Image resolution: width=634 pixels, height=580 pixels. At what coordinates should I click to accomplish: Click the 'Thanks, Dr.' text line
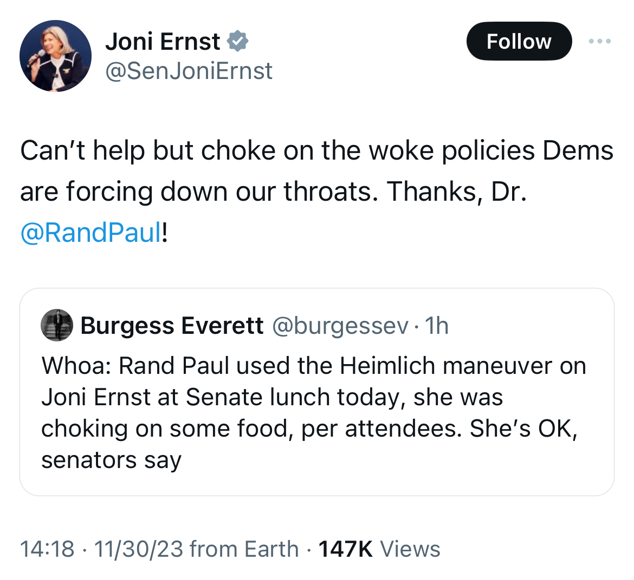click(457, 192)
